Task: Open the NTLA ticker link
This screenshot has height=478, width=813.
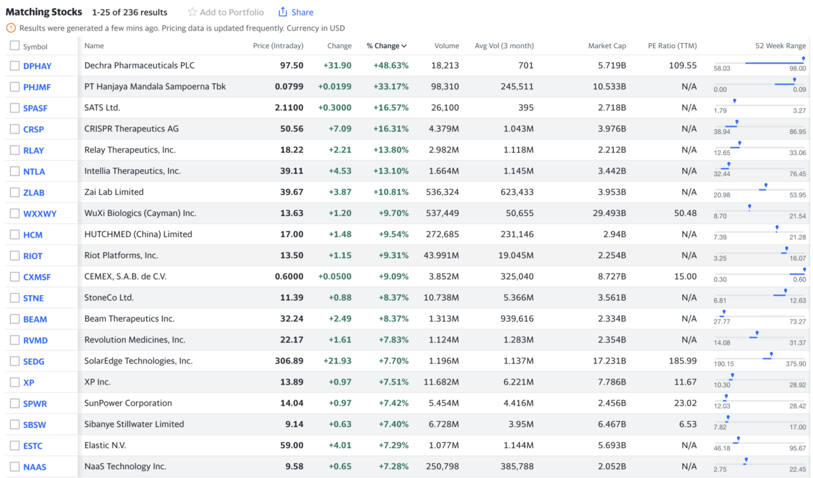Action: (x=34, y=171)
